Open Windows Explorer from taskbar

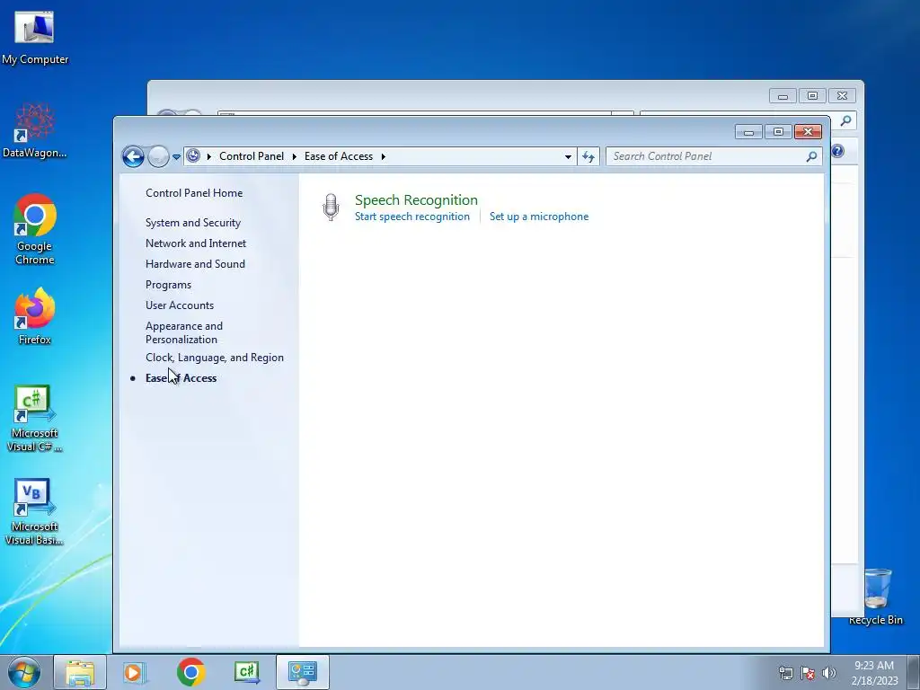click(x=80, y=672)
